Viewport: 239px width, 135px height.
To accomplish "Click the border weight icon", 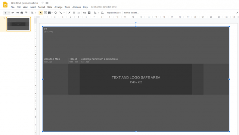I will pyautogui.click(x=74, y=13).
